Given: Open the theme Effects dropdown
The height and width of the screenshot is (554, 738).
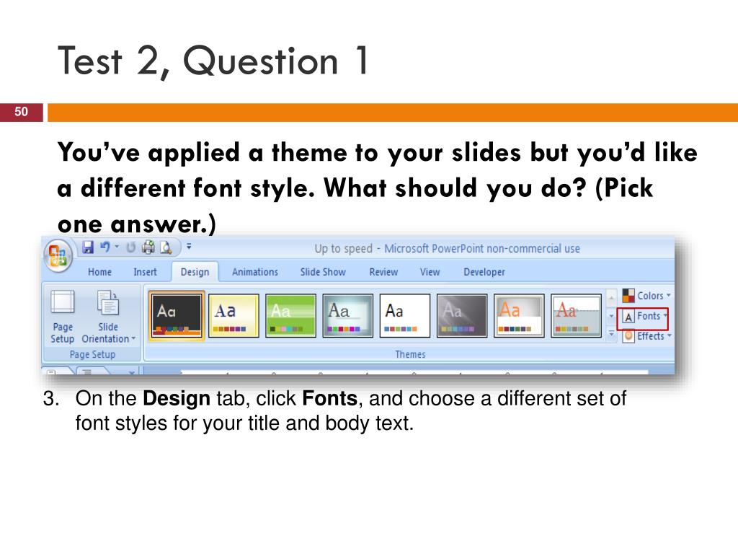Looking at the screenshot, I should pos(646,336).
